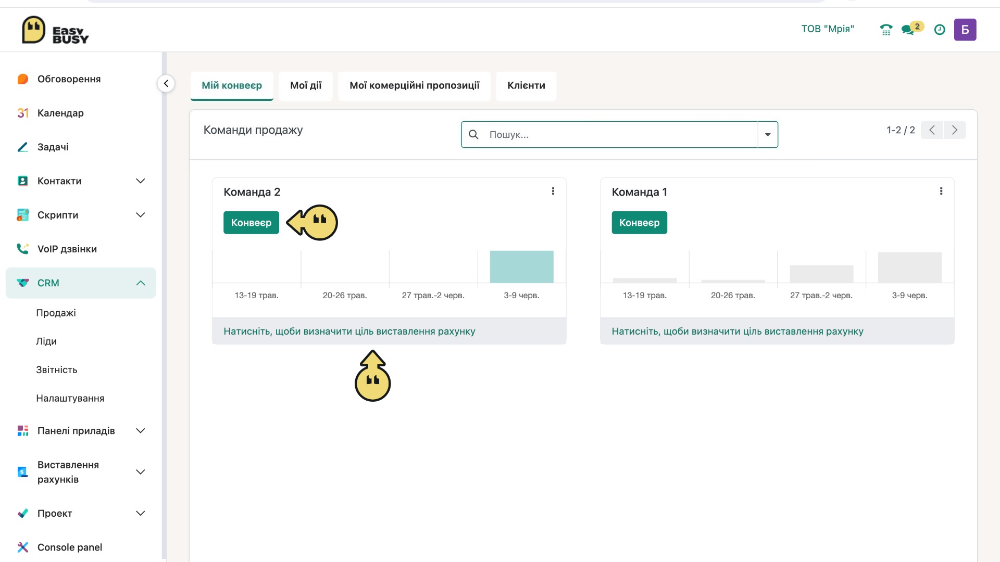The height and width of the screenshot is (562, 1000).
Task: Open the three-dot menu of Команда 1
Action: click(x=941, y=191)
